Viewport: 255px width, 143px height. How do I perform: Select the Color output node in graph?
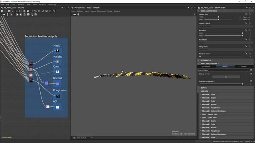(x=57, y=71)
